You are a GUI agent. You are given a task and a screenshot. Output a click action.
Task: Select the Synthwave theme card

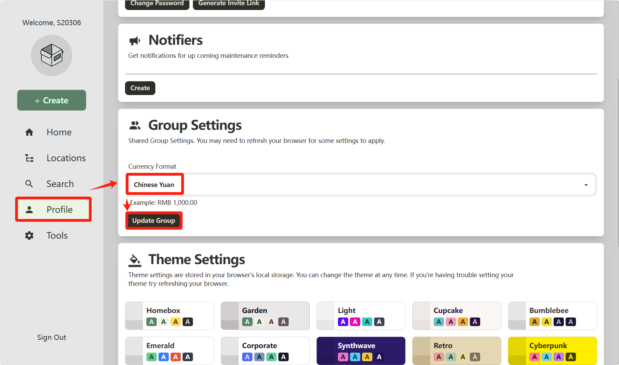(x=361, y=351)
